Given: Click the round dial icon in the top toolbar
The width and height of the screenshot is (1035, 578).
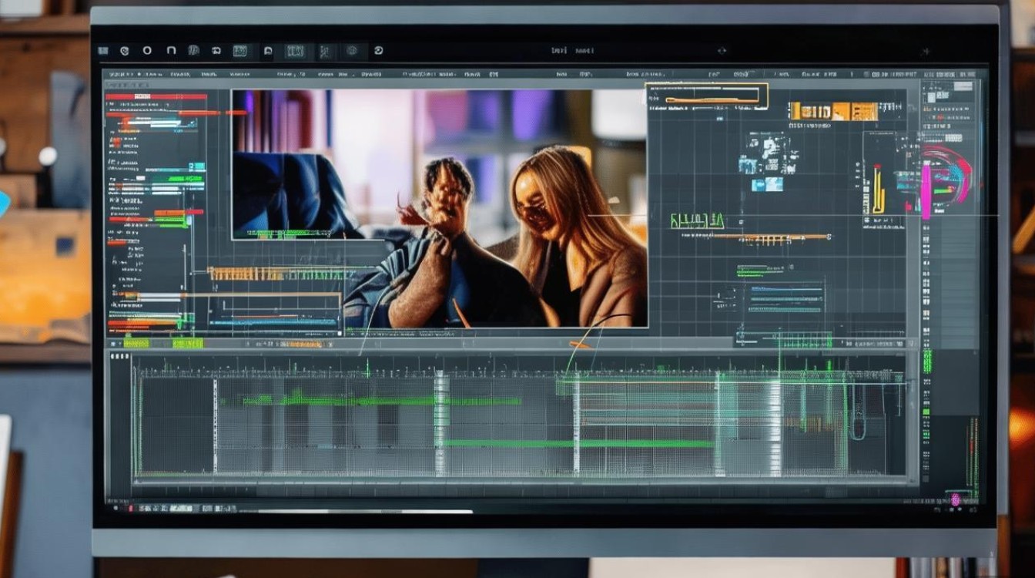Looking at the screenshot, I should pyautogui.click(x=352, y=51).
